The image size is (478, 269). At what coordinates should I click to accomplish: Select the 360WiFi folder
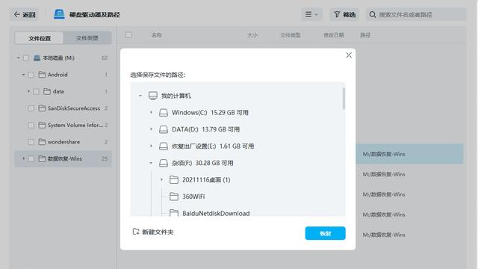point(193,197)
